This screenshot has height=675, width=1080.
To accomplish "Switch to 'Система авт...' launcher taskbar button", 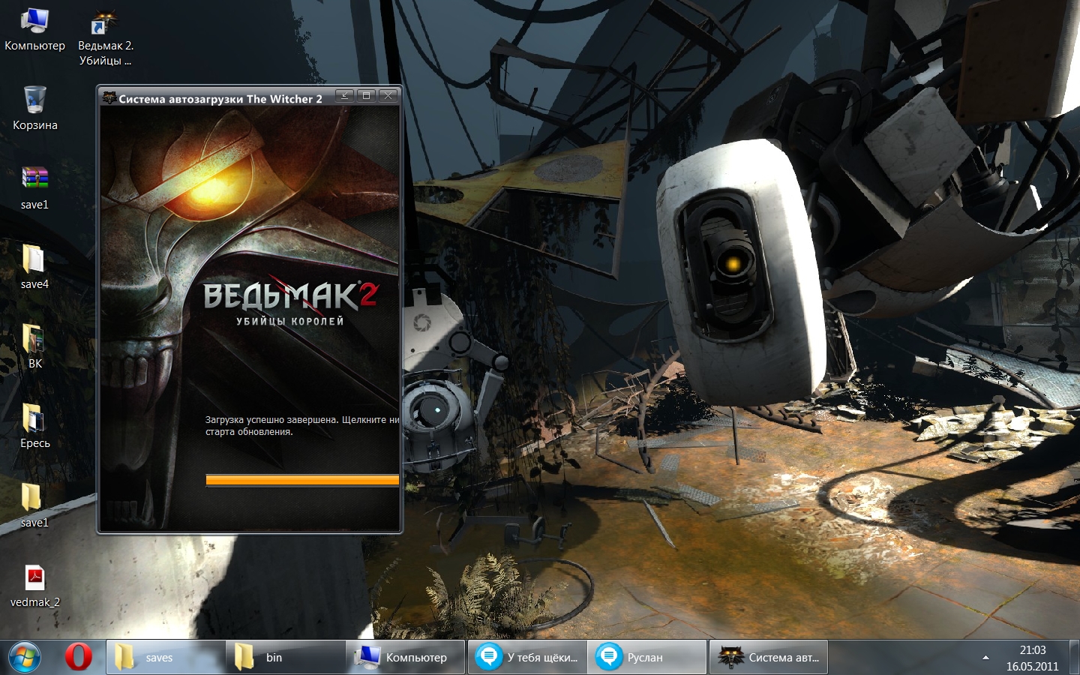I will [768, 657].
